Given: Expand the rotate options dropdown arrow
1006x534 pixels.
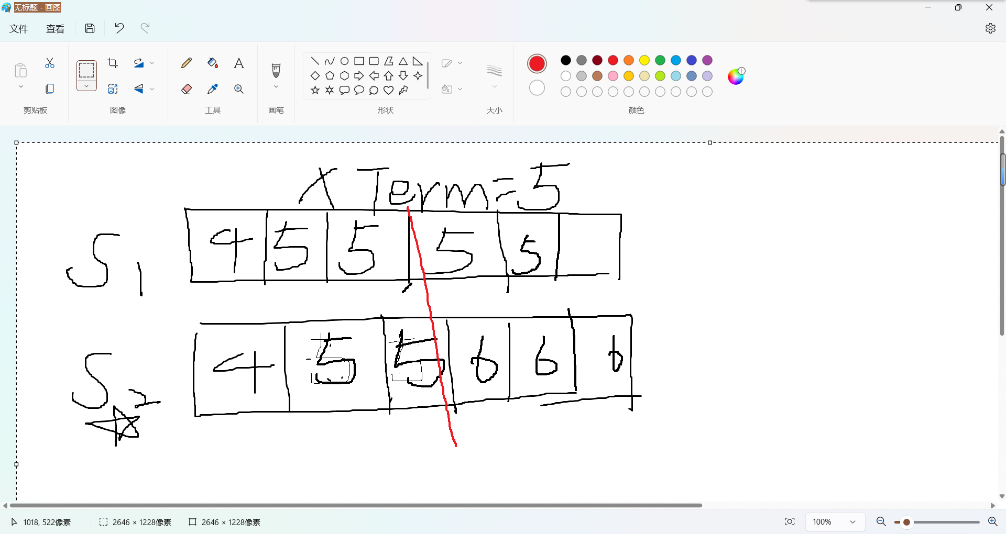Looking at the screenshot, I should pyautogui.click(x=152, y=63).
